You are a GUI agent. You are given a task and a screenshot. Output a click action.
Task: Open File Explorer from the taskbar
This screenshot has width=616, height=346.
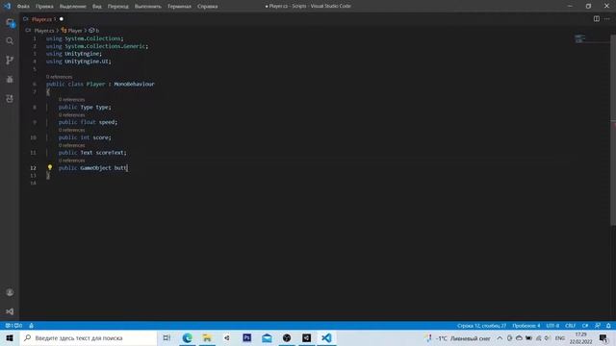click(x=207, y=337)
